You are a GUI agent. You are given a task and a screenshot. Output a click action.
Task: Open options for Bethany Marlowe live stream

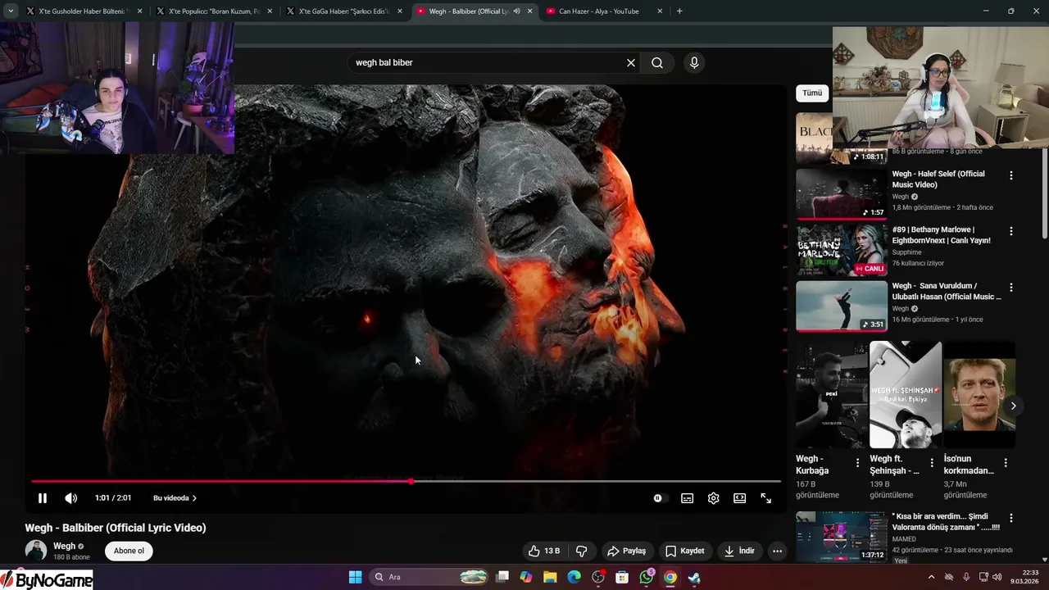1011,231
